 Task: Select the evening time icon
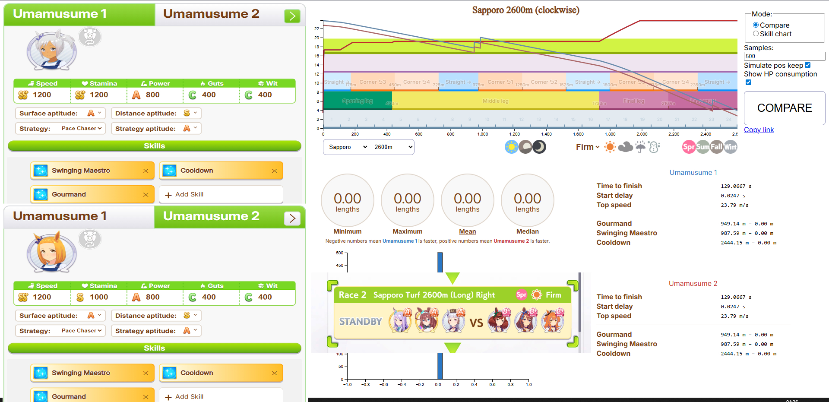pos(525,147)
